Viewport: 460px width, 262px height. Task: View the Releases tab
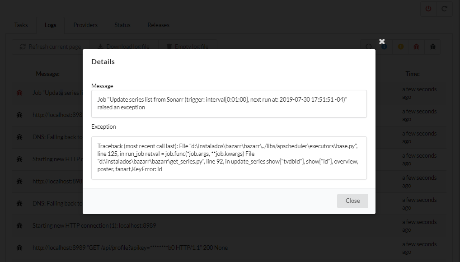pyautogui.click(x=158, y=25)
